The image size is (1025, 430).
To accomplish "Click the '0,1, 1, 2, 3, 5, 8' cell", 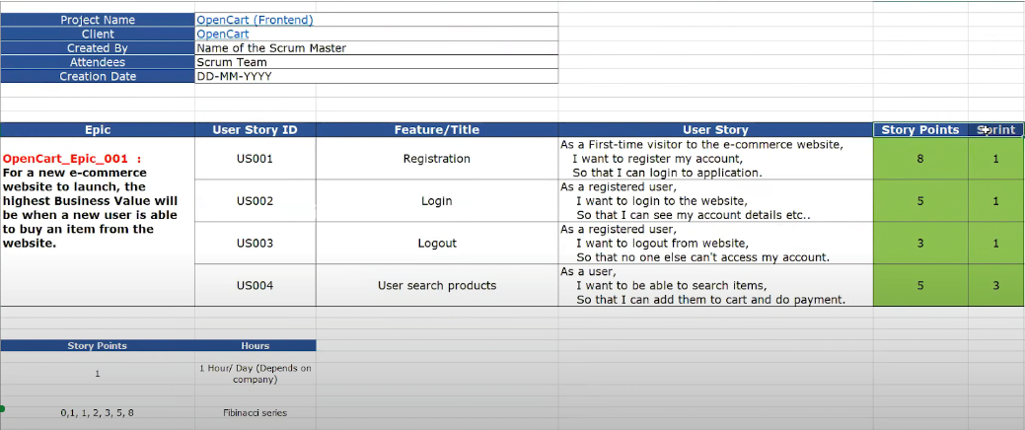I will tap(98, 412).
